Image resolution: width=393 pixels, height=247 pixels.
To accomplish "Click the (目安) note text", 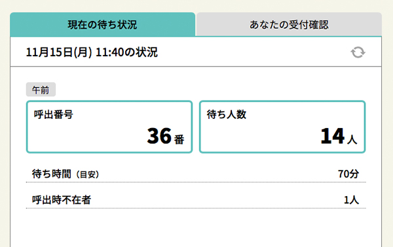I will click(88, 174).
